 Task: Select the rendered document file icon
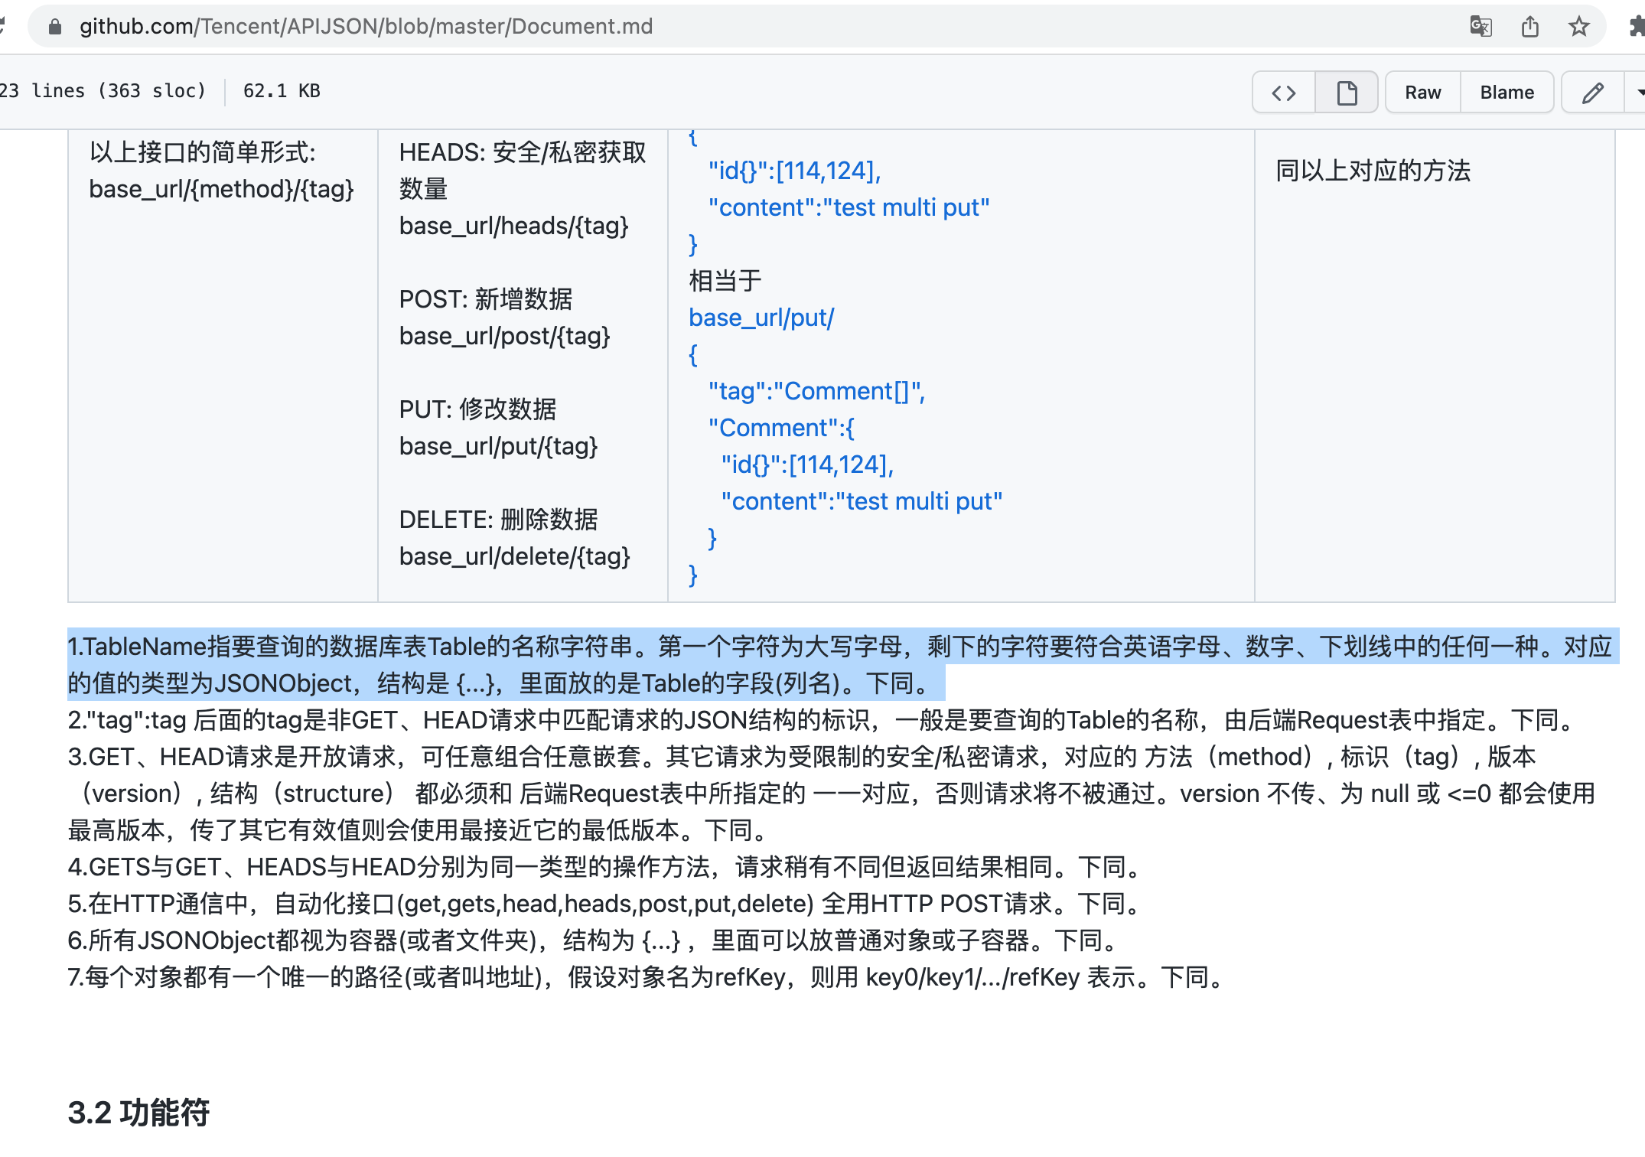coord(1347,92)
